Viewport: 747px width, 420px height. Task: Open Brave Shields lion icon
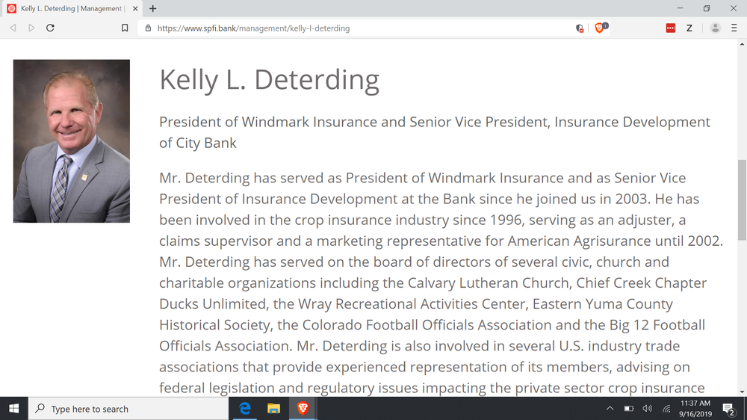(600, 28)
